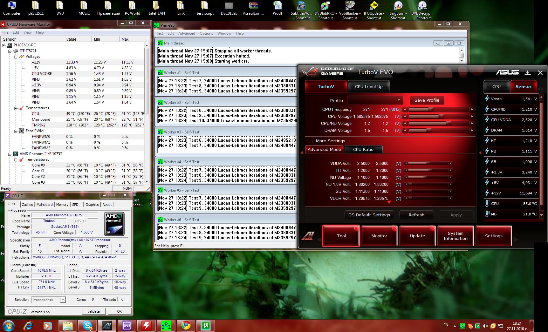Screen dimensions: 548x332
Task: Collapse the ITE IT8721 tree node
Action: point(10,51)
